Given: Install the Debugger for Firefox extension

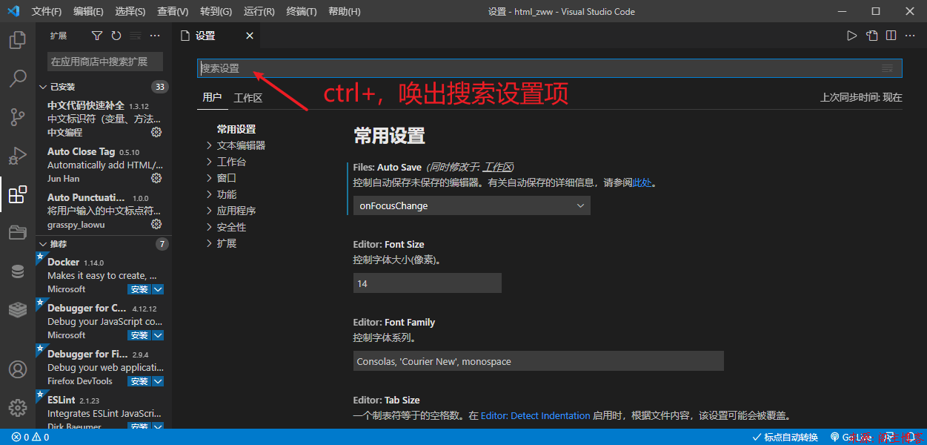Looking at the screenshot, I should point(139,381).
